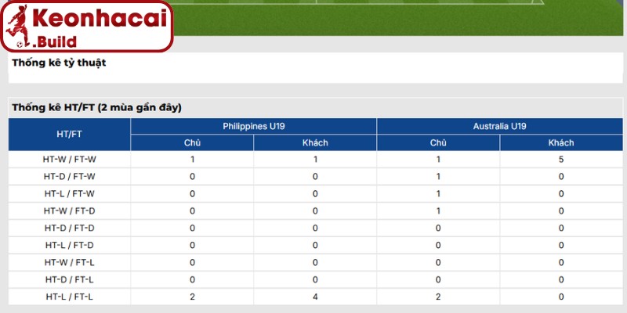This screenshot has width=627, height=313.
Task: Click the Keonhacai.Build logo
Action: point(87,27)
